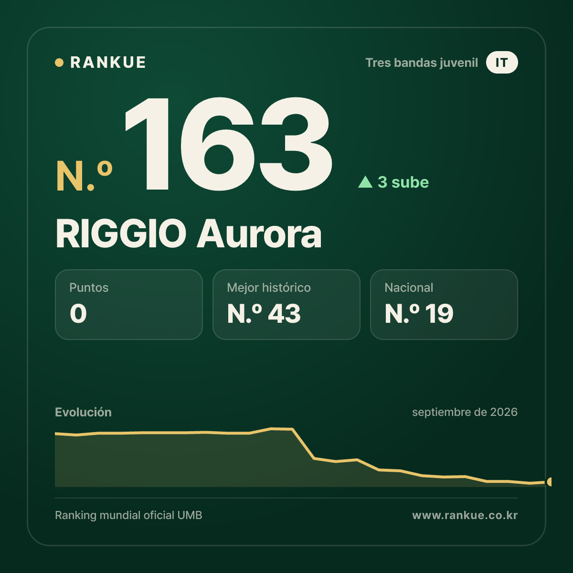The image size is (573, 573).
Task: Click the best ranking value N.º 43
Action: tap(264, 314)
